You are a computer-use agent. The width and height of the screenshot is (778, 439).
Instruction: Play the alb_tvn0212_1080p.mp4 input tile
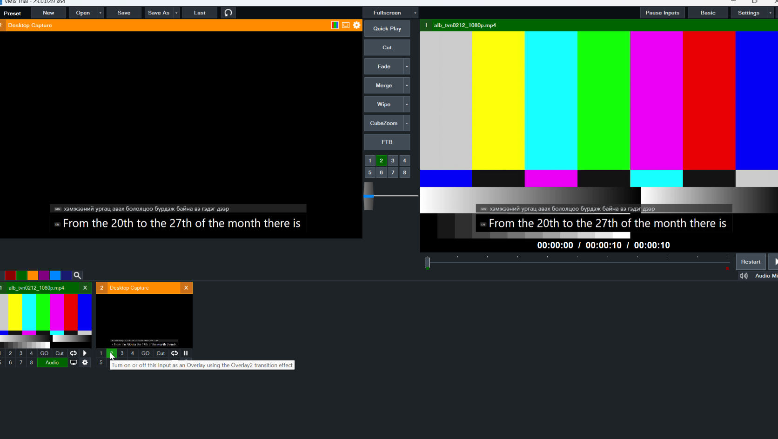click(85, 353)
